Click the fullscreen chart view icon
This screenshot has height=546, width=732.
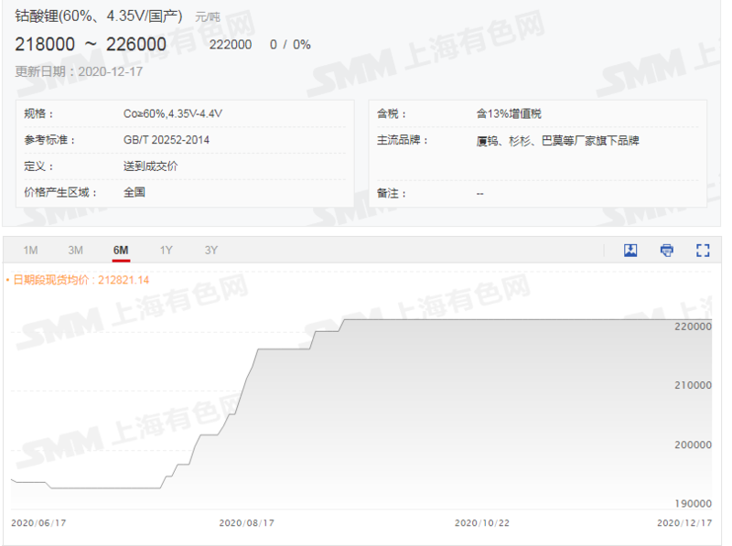(x=701, y=249)
